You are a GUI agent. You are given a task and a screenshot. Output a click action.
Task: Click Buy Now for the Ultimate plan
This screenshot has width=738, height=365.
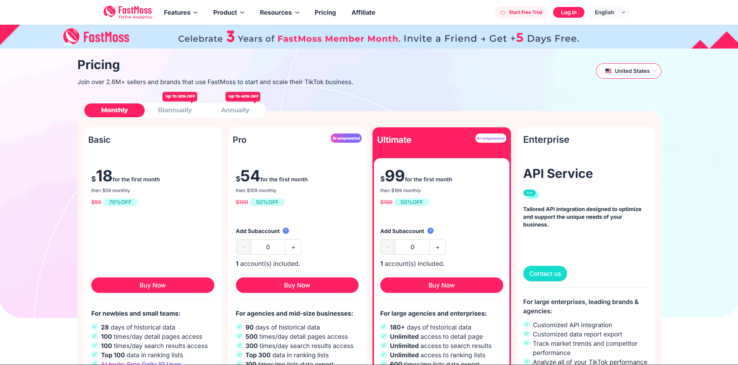[441, 285]
